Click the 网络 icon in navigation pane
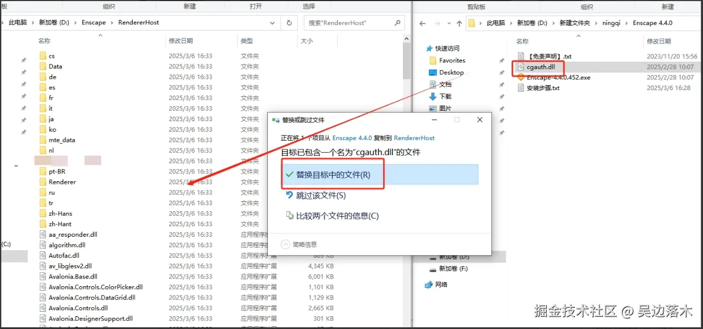This screenshot has width=703, height=329. 428,285
